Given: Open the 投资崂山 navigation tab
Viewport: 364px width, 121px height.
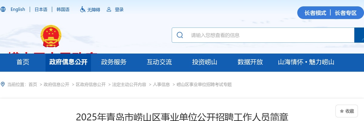Looking at the screenshot, I should pos(205,62).
